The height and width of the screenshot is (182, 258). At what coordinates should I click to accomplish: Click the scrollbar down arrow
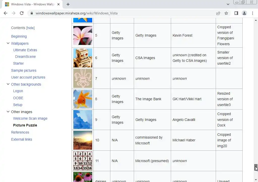256,180
